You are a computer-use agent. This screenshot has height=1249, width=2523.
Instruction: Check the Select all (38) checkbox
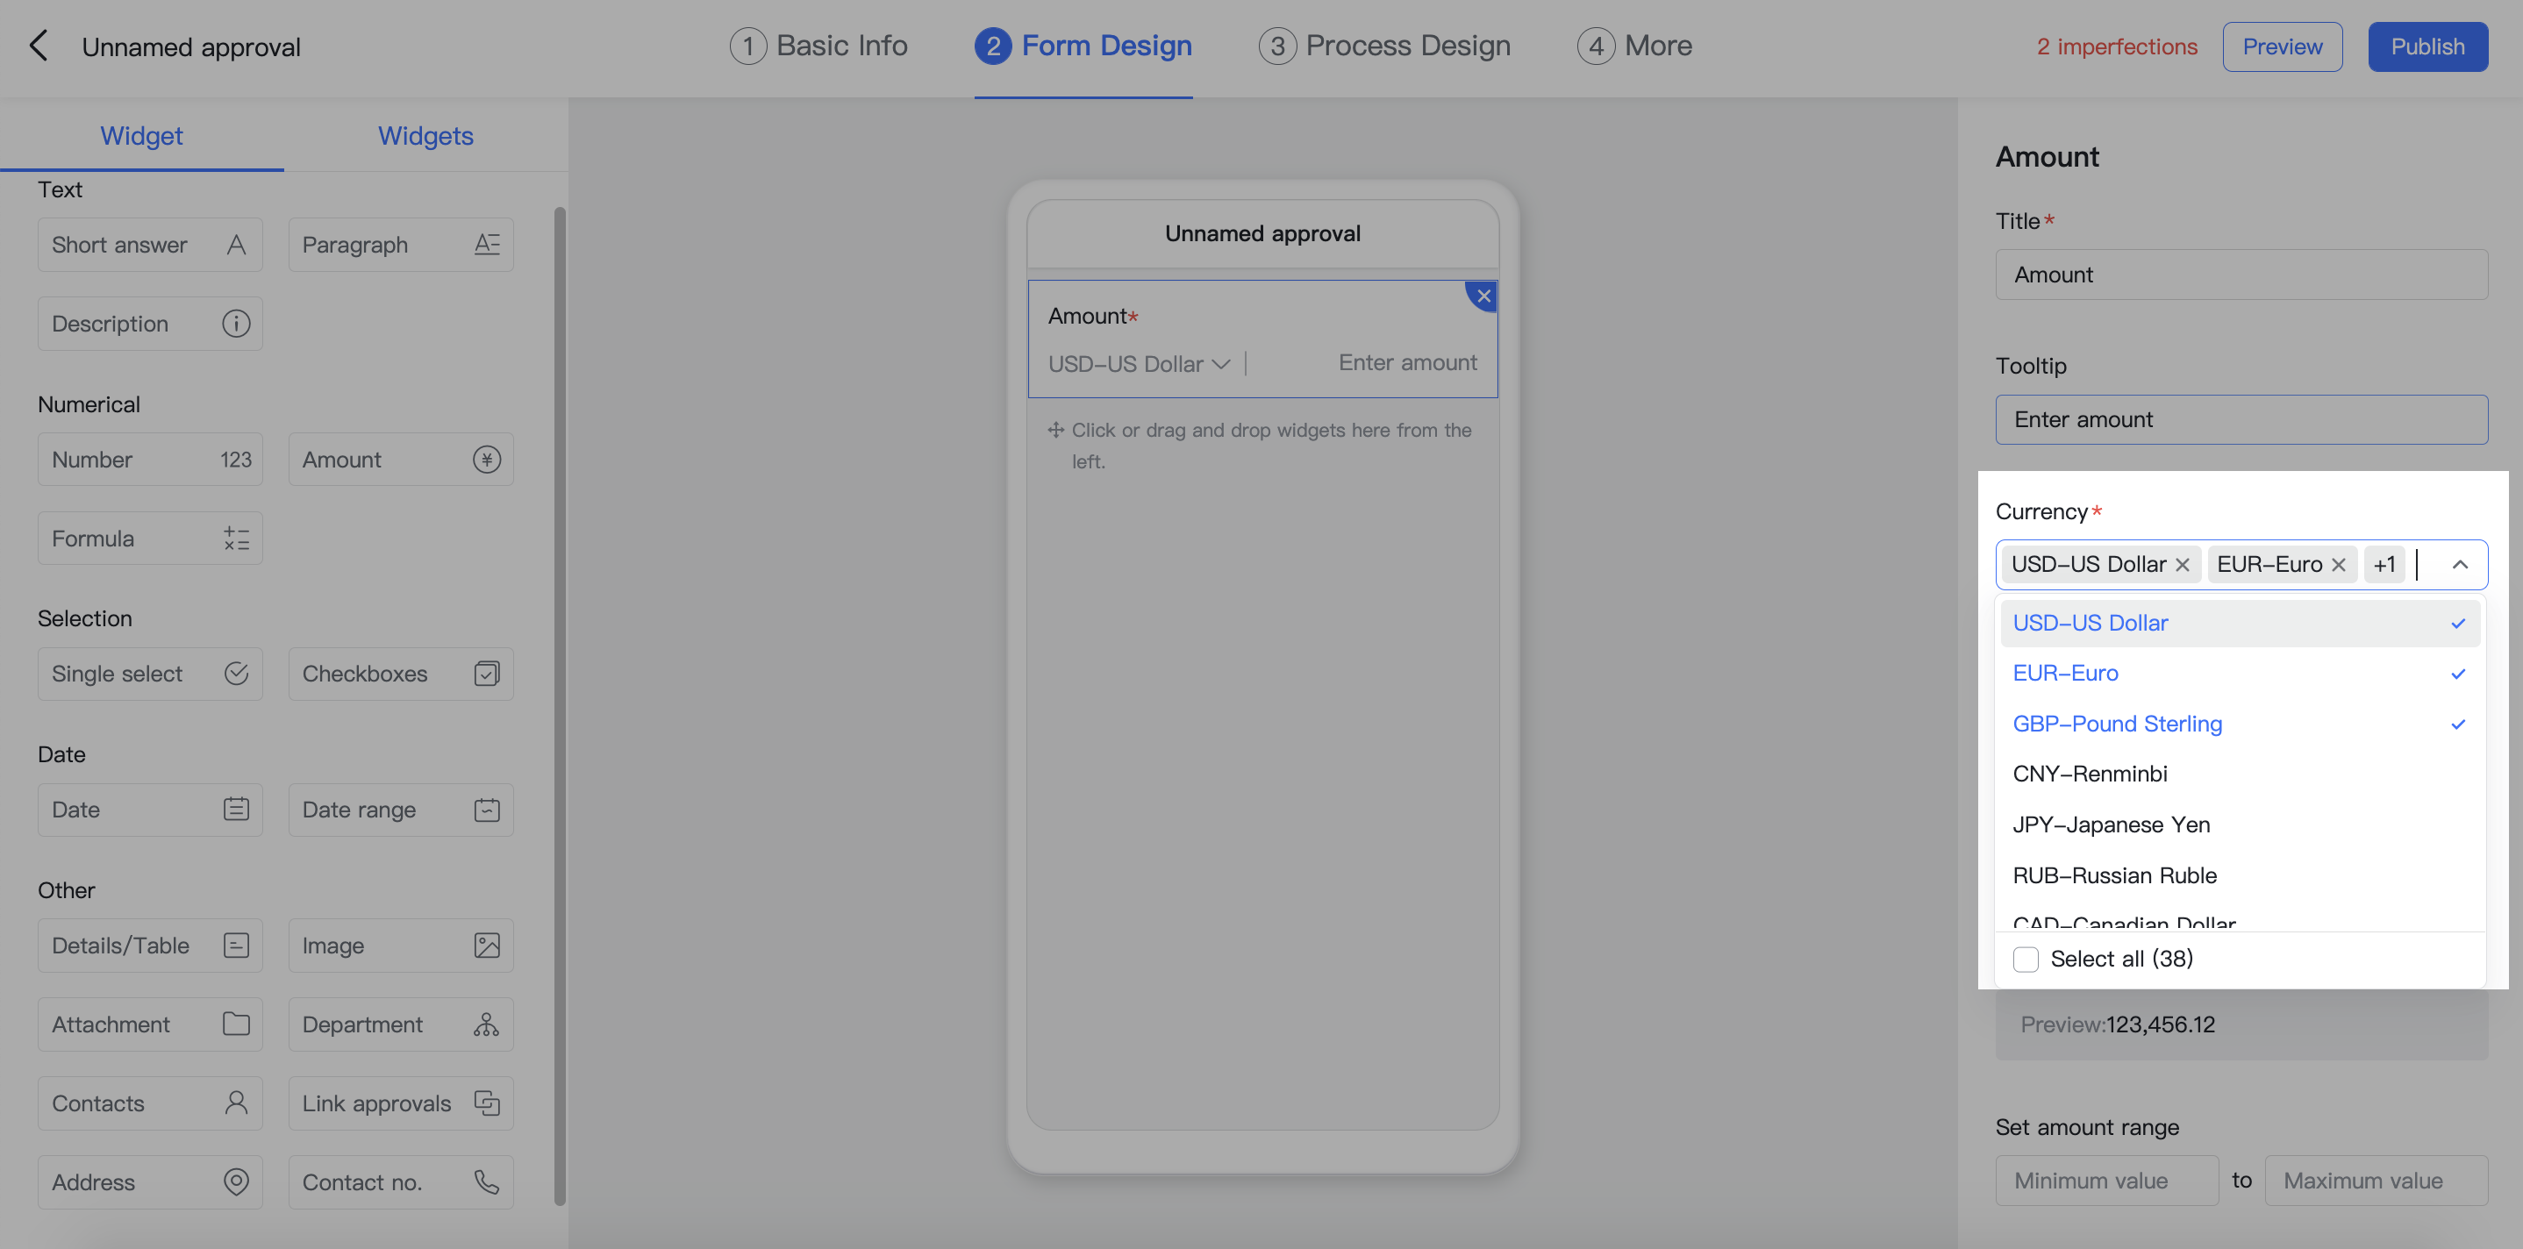pos(2026,959)
